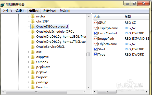
Task: Click the osppsvc folder icon
Action: pyautogui.click(x=33, y=57)
